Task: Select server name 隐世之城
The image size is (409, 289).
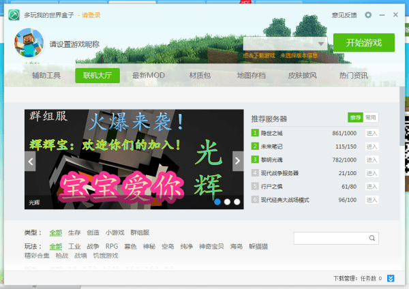Action: (x=271, y=134)
